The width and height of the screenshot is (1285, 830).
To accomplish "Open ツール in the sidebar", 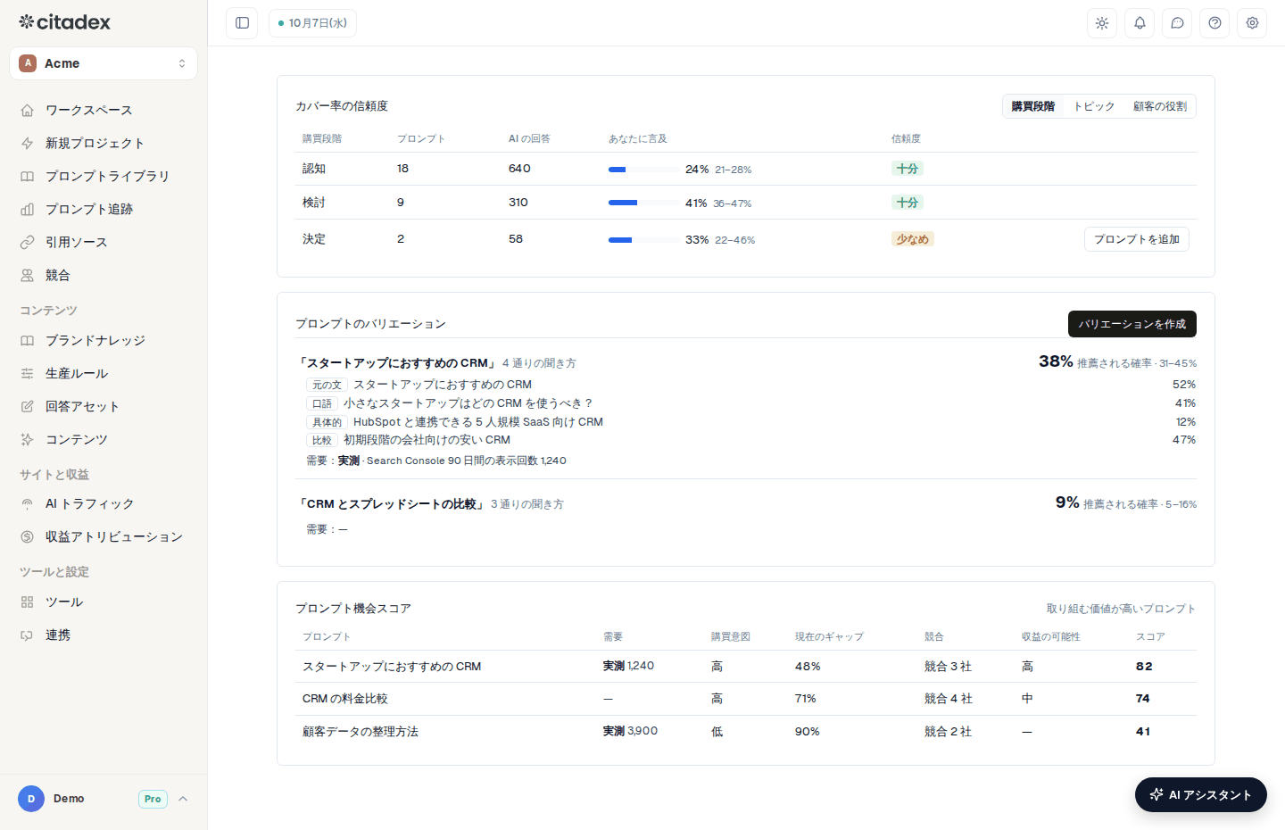I will tap(104, 602).
